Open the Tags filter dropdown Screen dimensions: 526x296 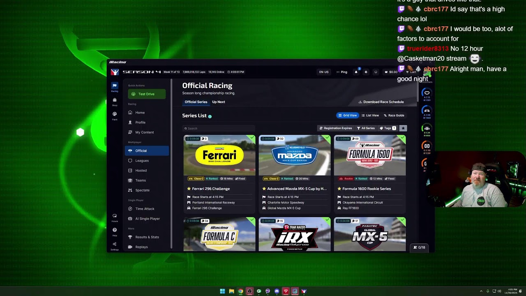tap(388, 128)
